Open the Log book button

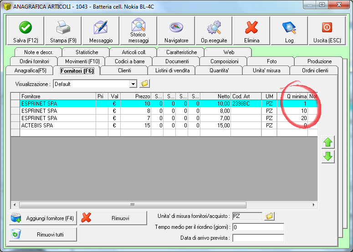pos(289,30)
